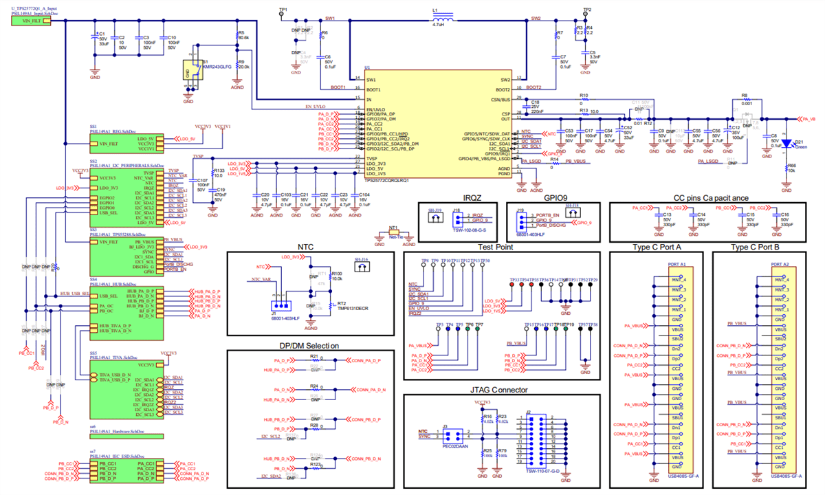Image resolution: width=825 pixels, height=495 pixels.
Task: Click the PA_VB output port at right edge
Action: pos(806,119)
